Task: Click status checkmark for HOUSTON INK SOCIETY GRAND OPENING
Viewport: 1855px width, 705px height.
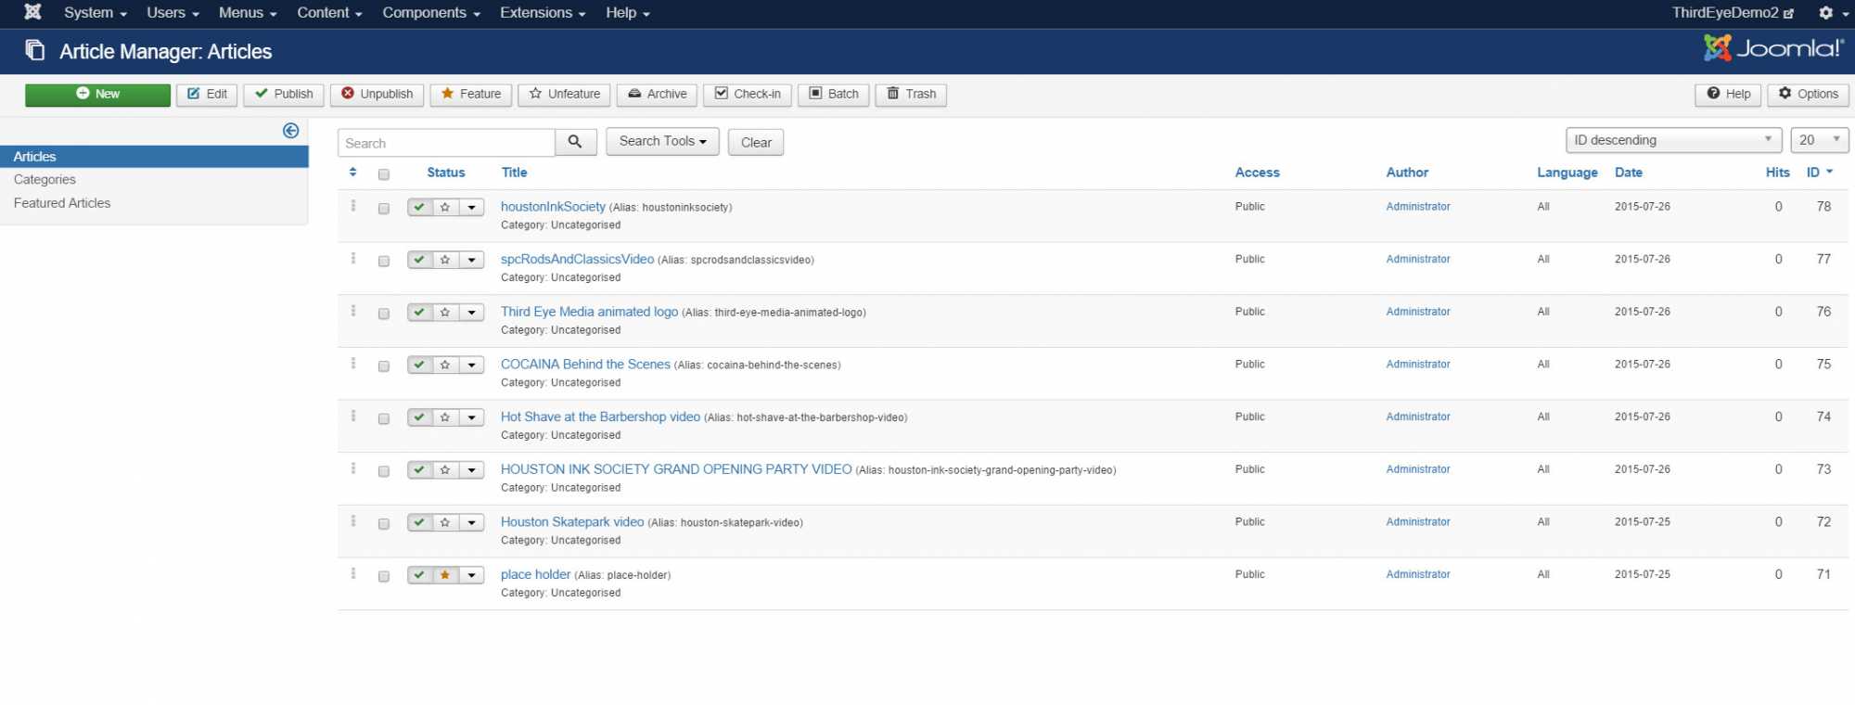Action: (419, 470)
